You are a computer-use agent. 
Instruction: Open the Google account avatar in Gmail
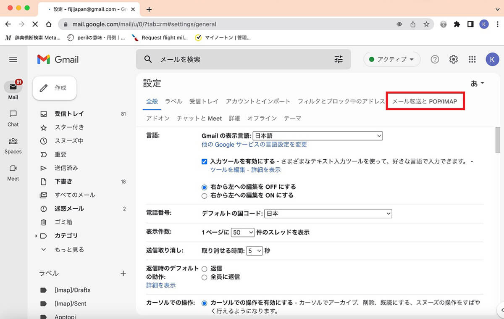492,59
